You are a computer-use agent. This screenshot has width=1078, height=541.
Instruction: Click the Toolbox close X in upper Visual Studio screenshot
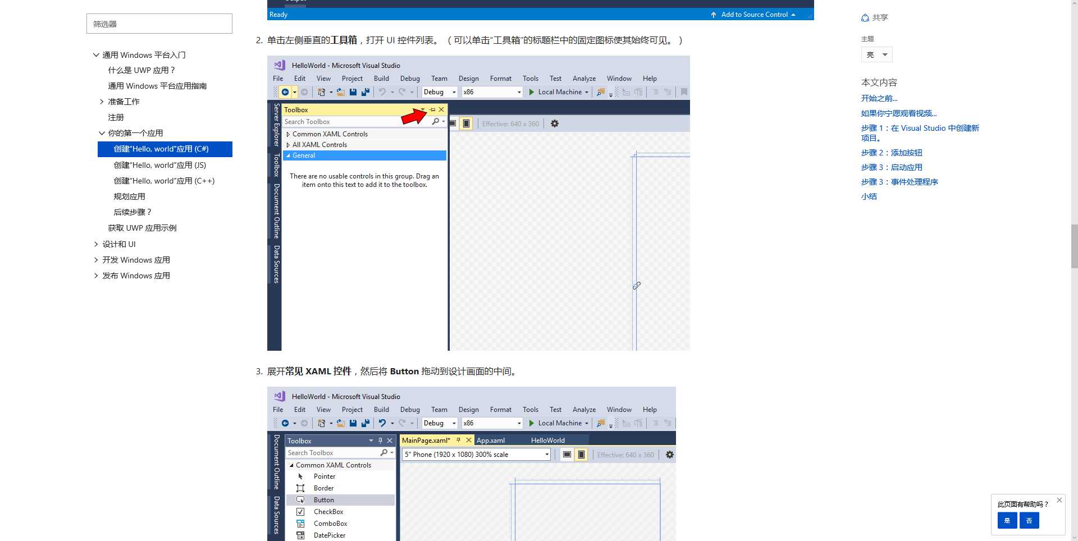pyautogui.click(x=441, y=109)
